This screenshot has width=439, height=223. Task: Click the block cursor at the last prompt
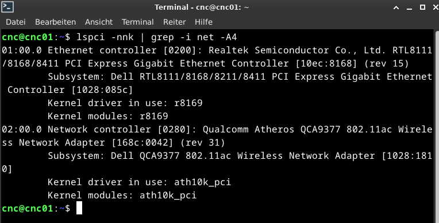(x=79, y=208)
